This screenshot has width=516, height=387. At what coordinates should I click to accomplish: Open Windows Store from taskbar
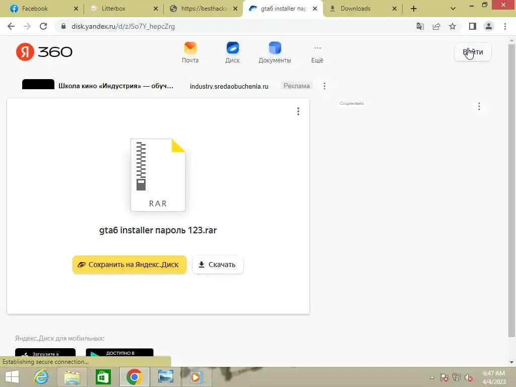click(x=103, y=377)
